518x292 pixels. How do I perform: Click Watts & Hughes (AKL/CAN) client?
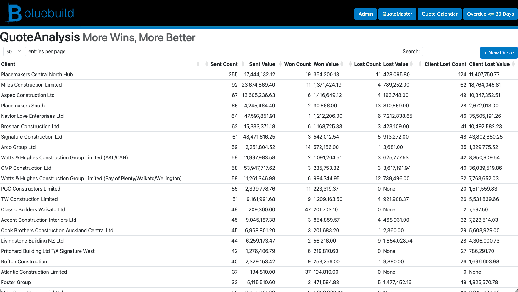(64, 157)
